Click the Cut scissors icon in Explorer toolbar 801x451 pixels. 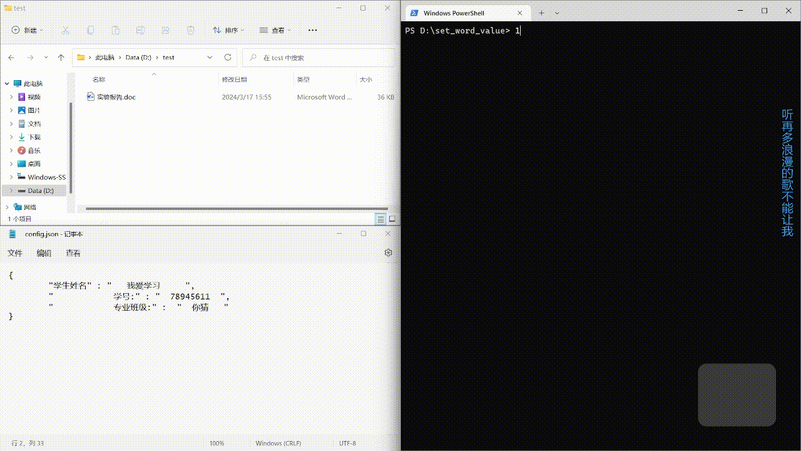coord(66,30)
